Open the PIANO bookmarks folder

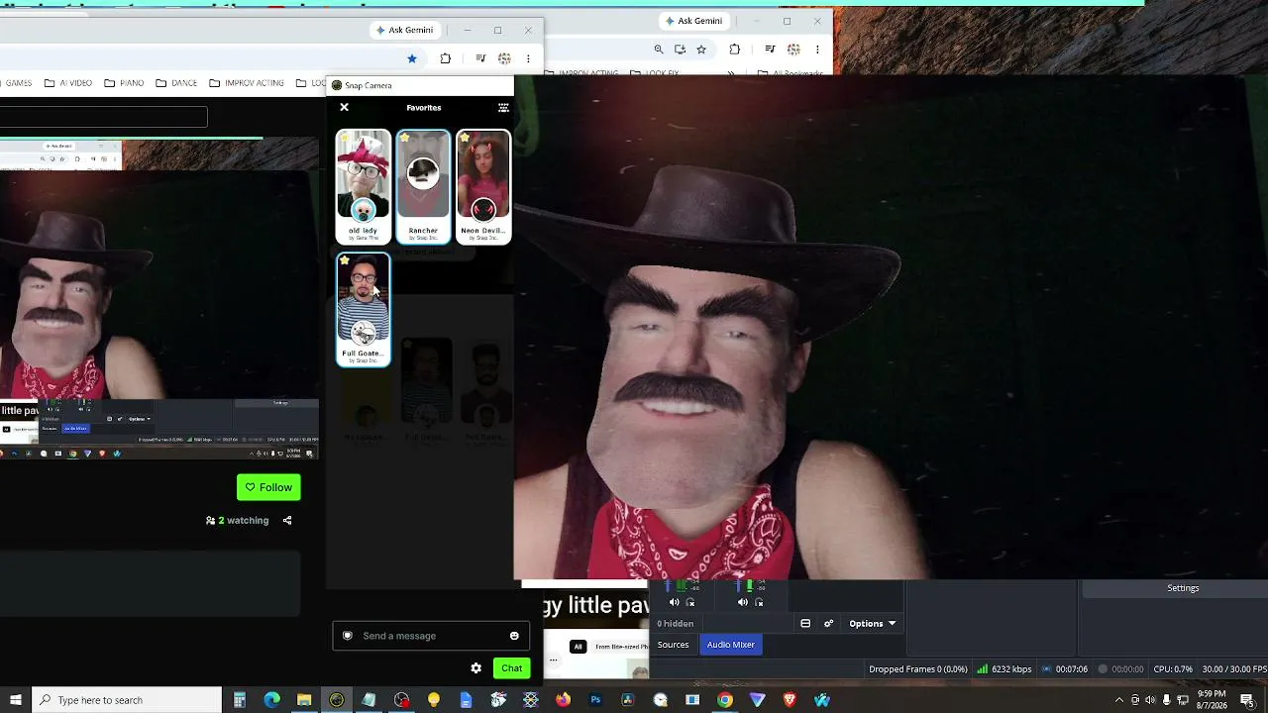coord(124,83)
